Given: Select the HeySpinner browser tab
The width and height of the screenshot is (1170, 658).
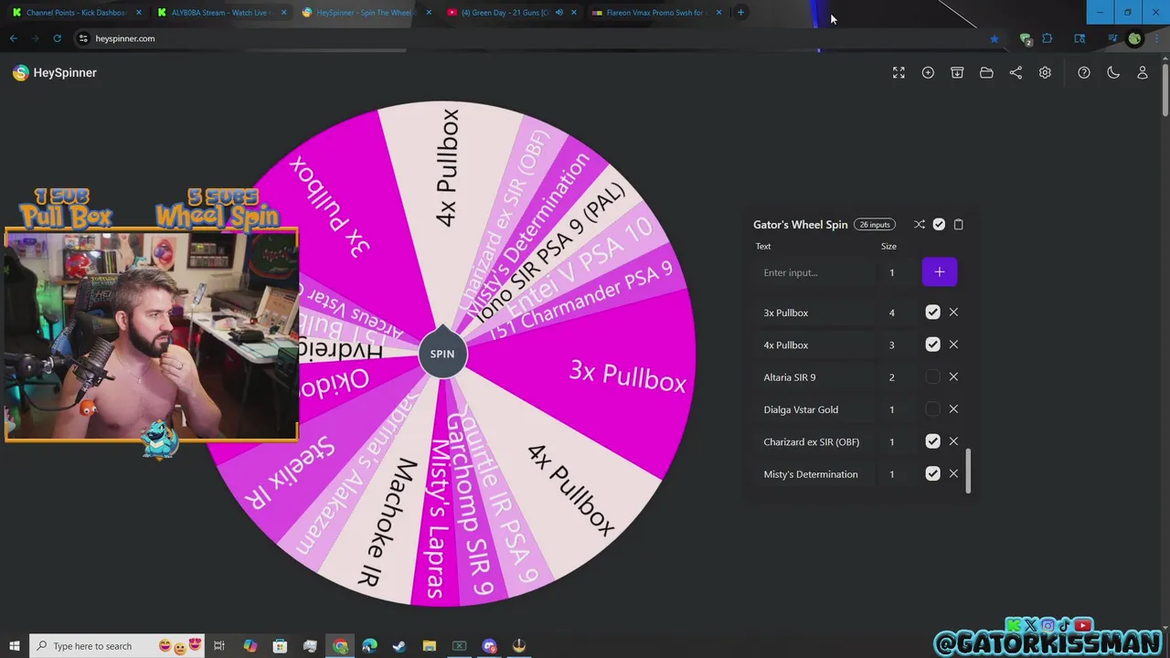Looking at the screenshot, I should click(x=366, y=13).
